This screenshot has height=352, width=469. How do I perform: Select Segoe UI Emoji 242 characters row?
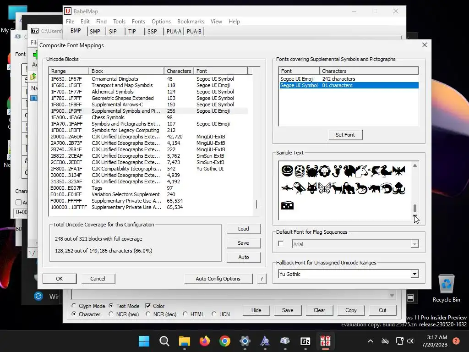tap(349, 79)
